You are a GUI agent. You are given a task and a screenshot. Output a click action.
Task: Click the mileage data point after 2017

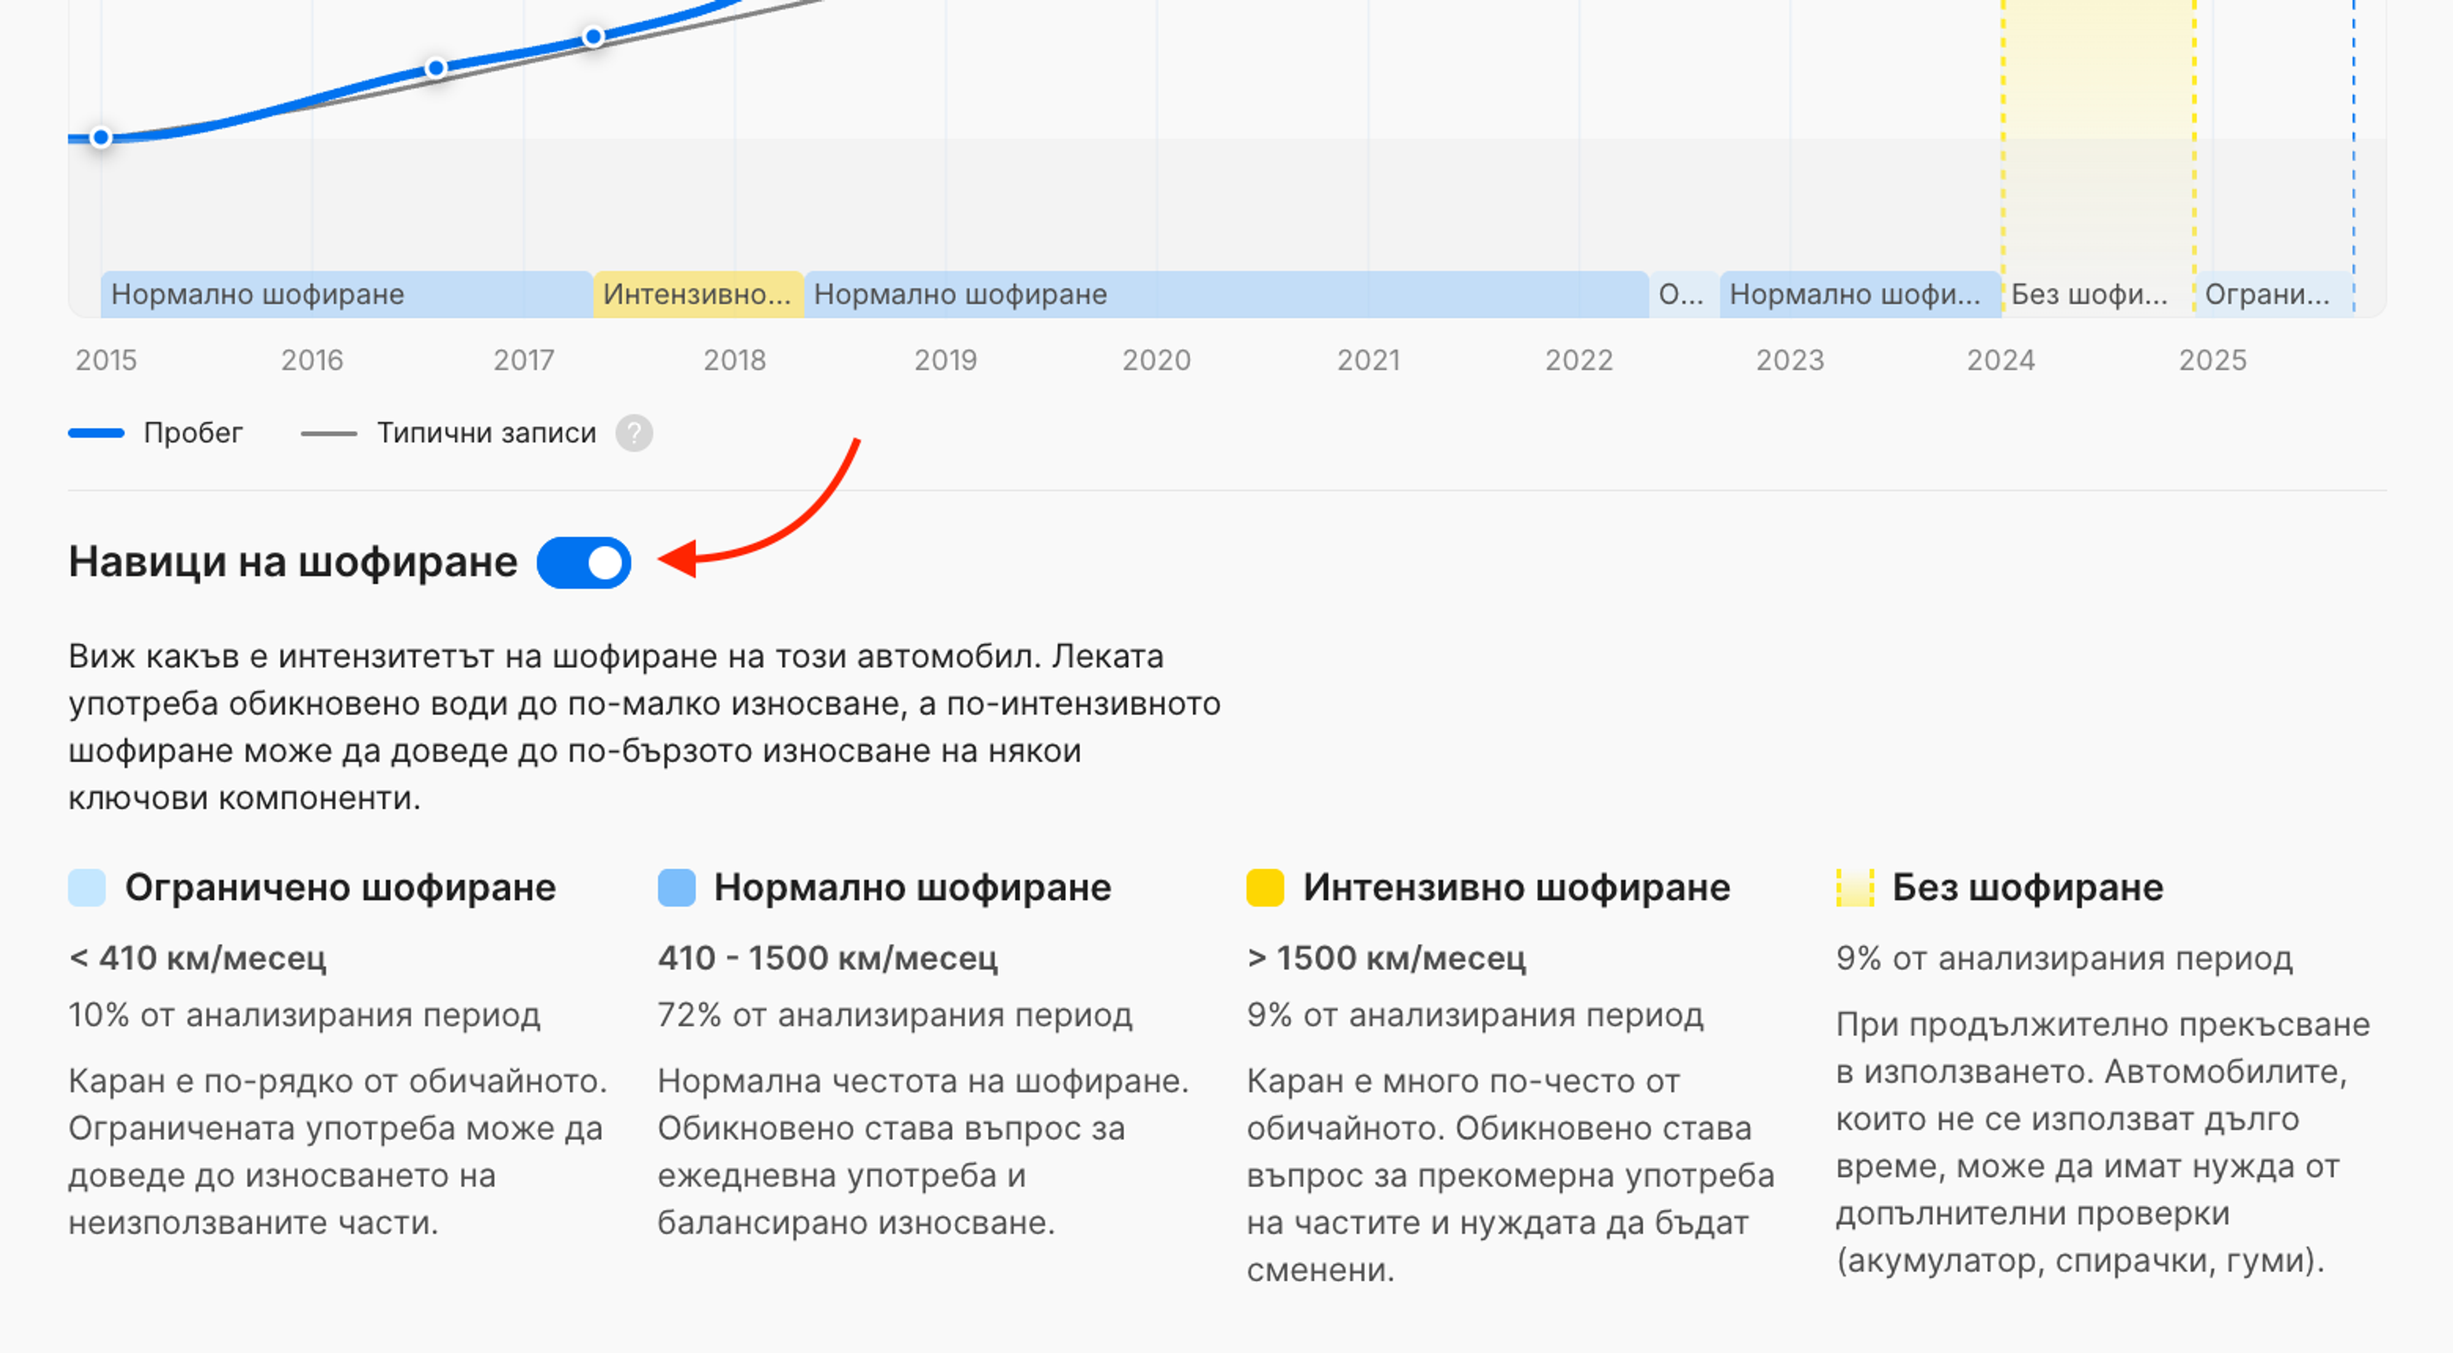tap(593, 37)
